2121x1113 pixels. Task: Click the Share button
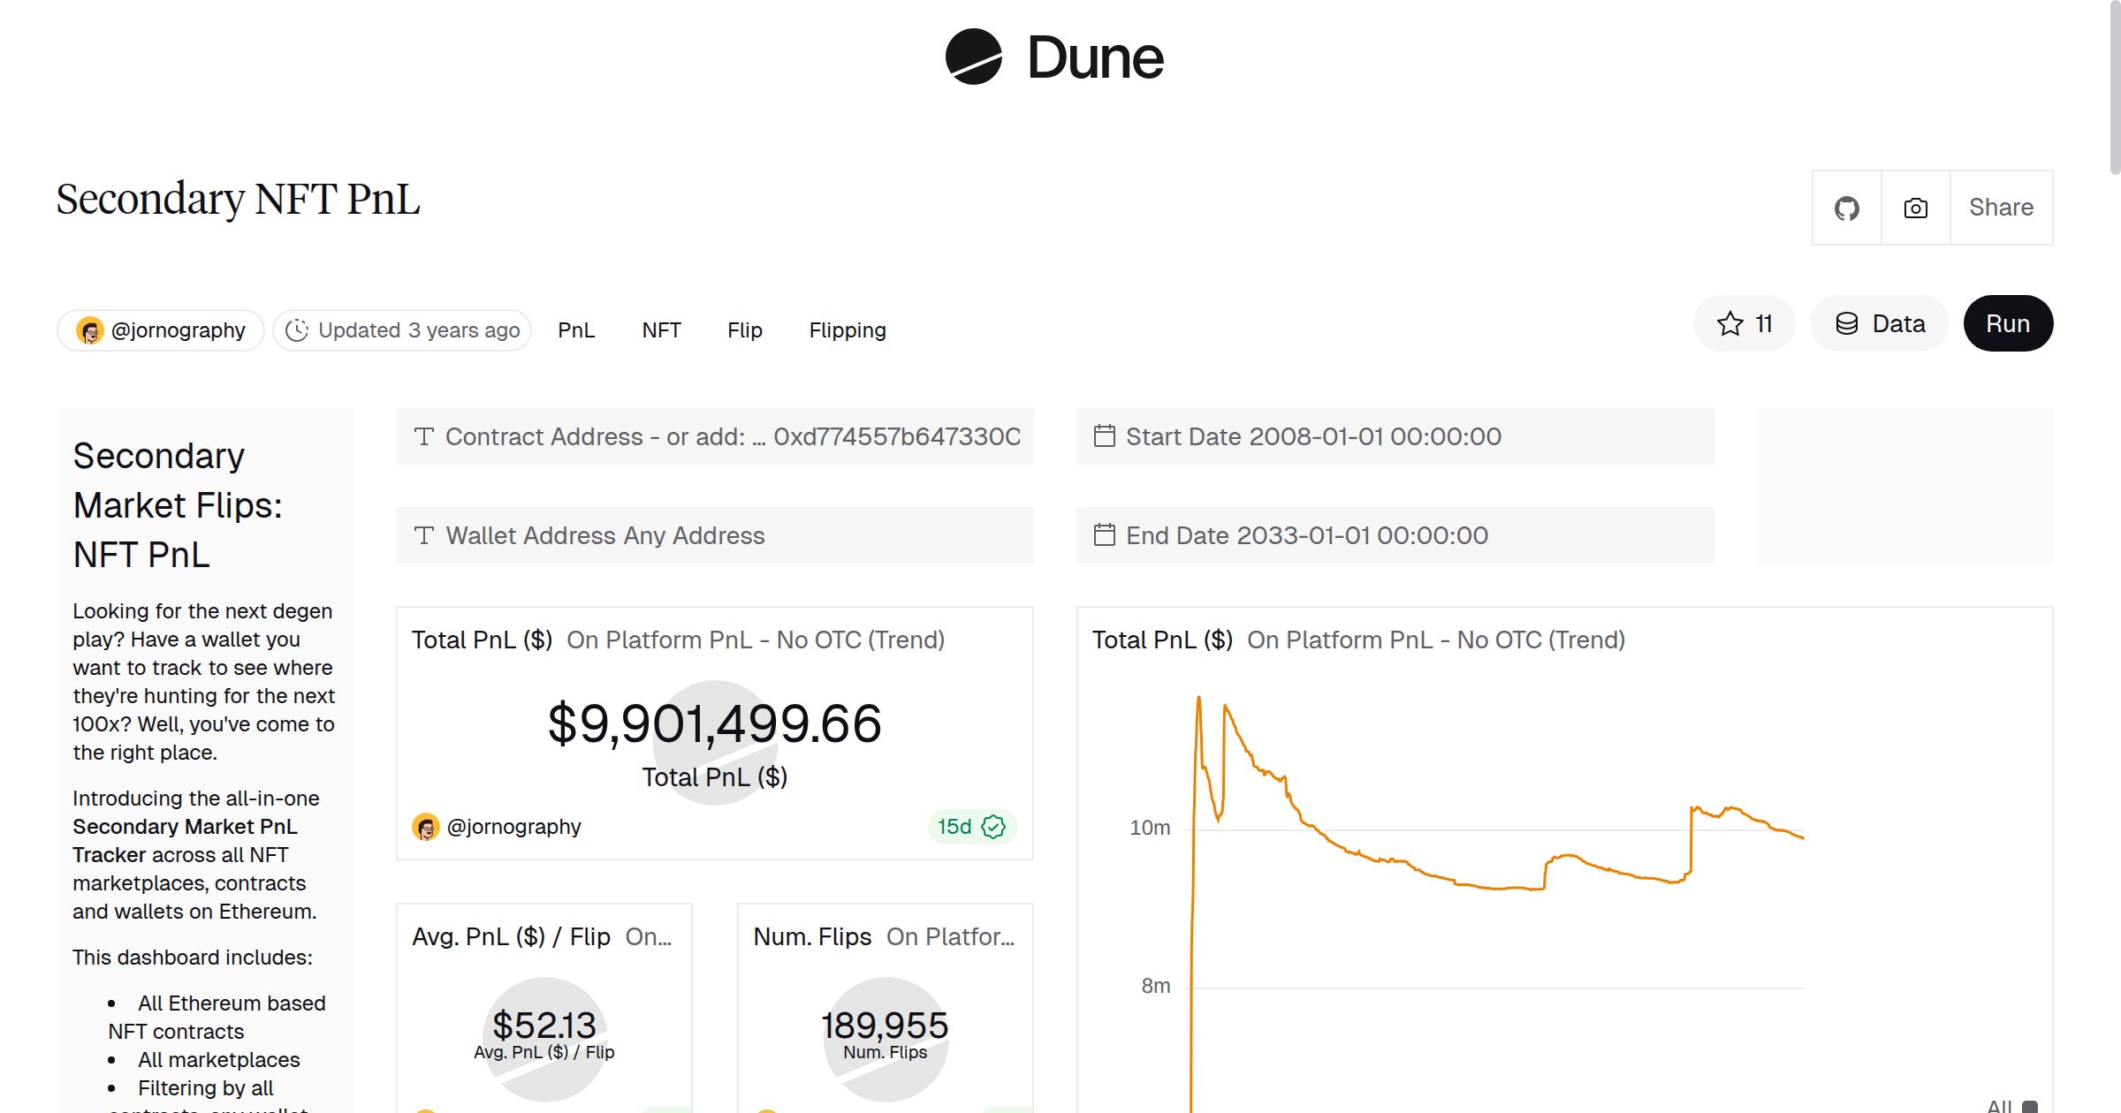(2001, 207)
